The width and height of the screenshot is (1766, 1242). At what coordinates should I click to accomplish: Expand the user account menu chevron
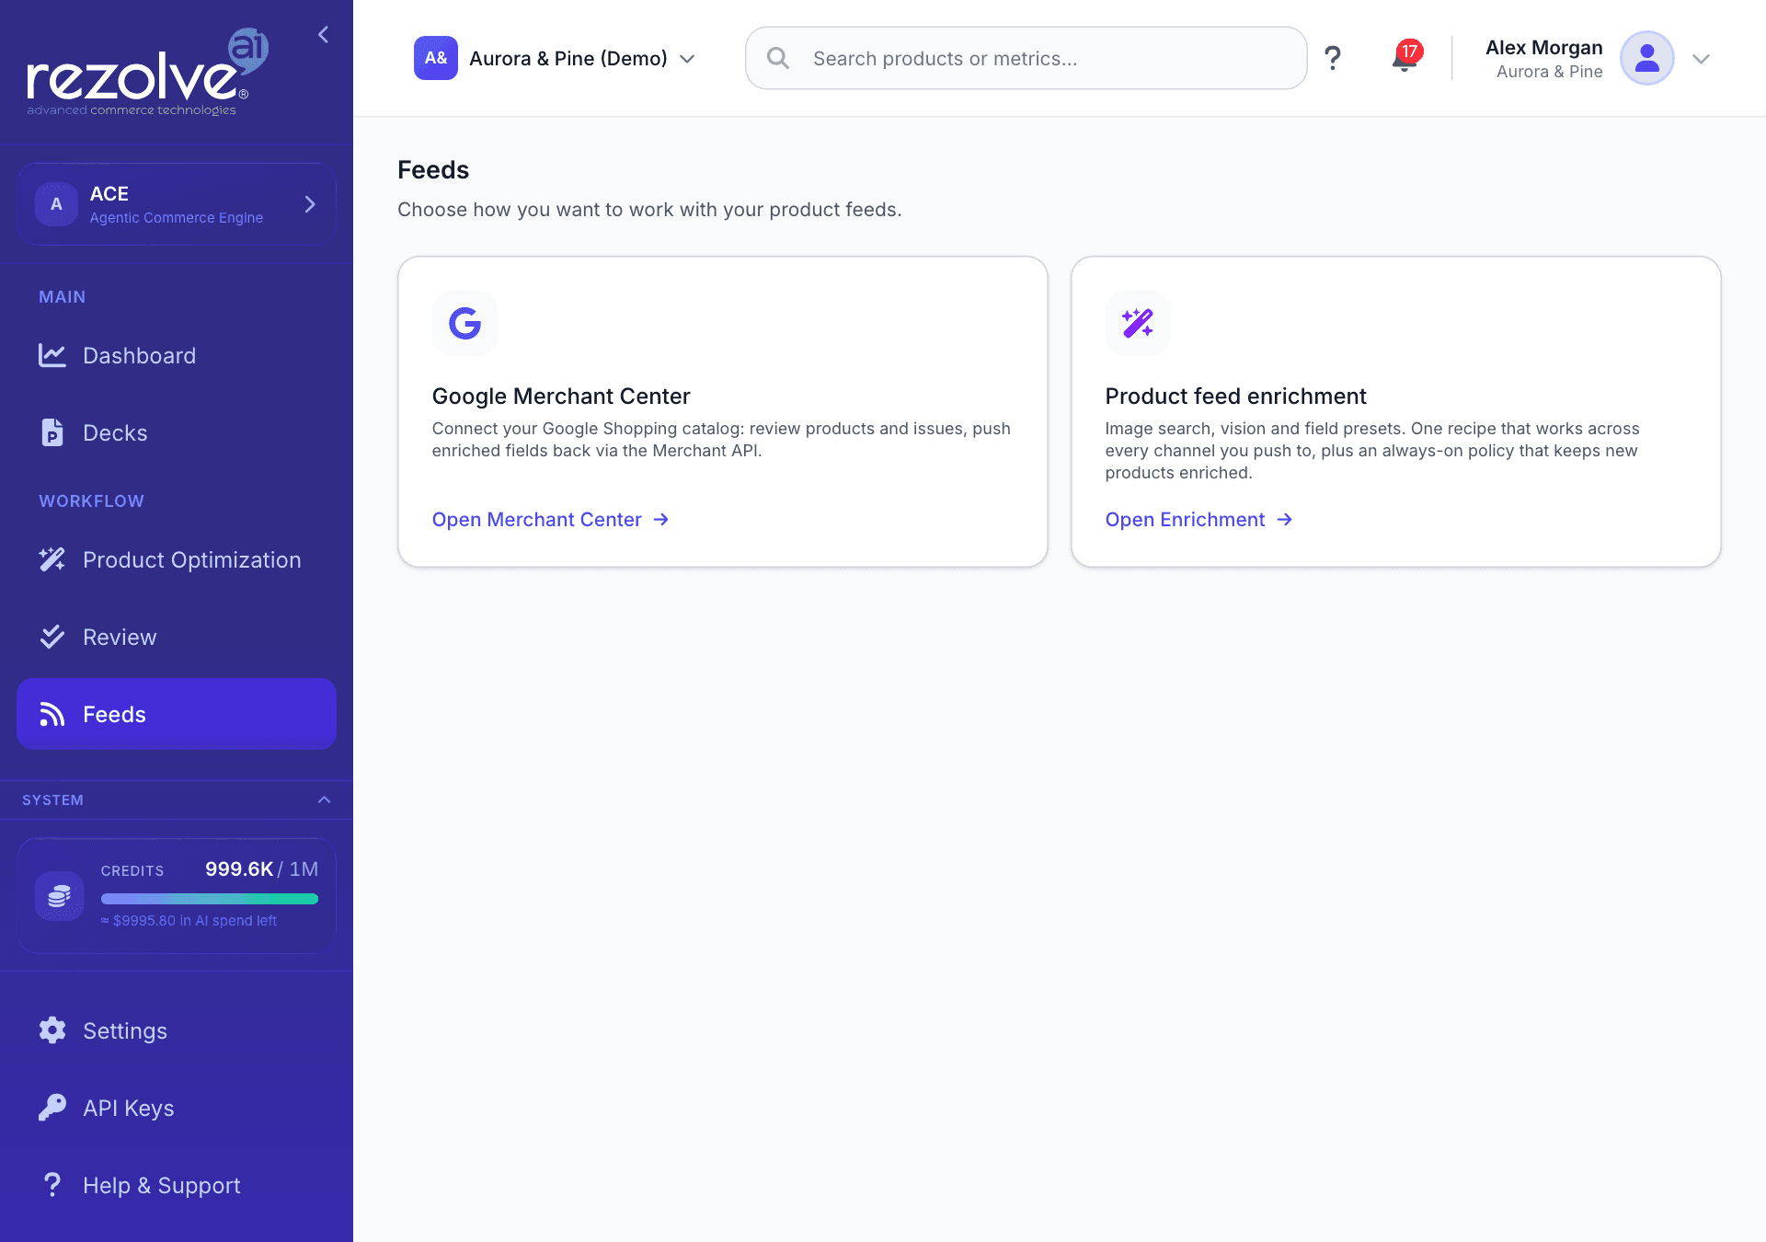tap(1702, 59)
